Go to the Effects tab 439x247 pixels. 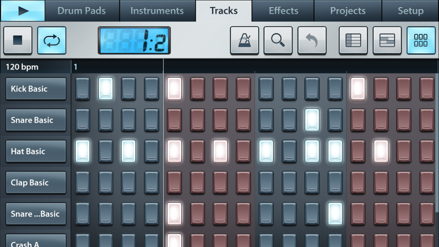pyautogui.click(x=283, y=11)
